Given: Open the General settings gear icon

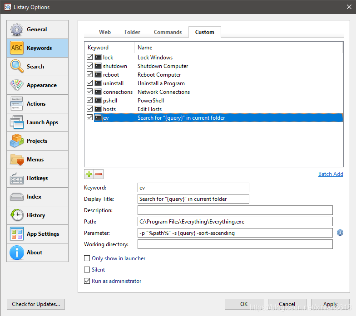Looking at the screenshot, I should pyautogui.click(x=16, y=29).
